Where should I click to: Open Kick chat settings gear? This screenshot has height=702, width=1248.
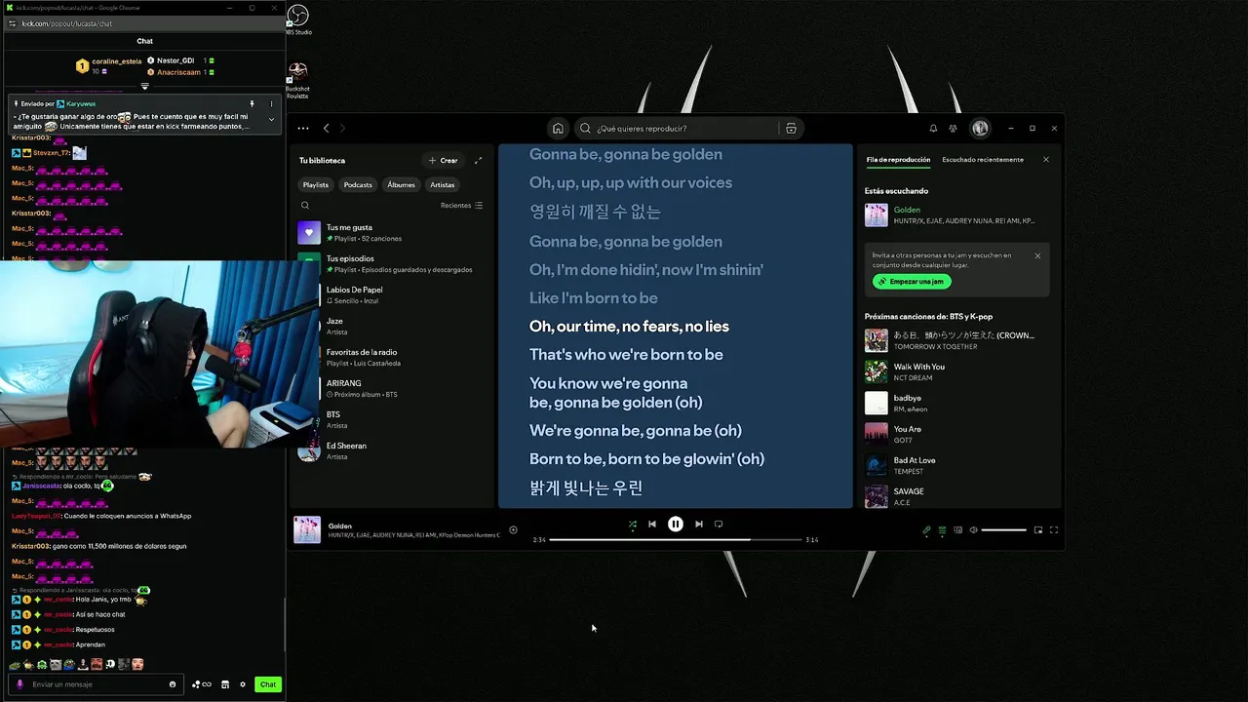(243, 684)
